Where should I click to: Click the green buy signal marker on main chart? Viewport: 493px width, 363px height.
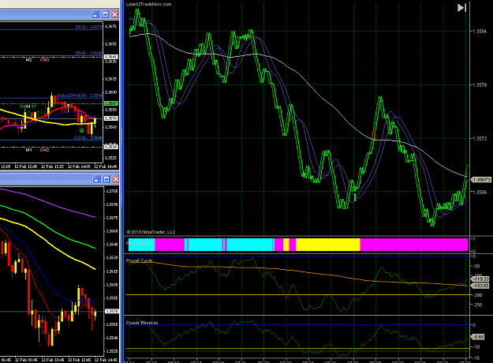pos(355,197)
